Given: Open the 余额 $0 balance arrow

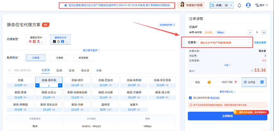Looking at the screenshot, I should 231,5.
